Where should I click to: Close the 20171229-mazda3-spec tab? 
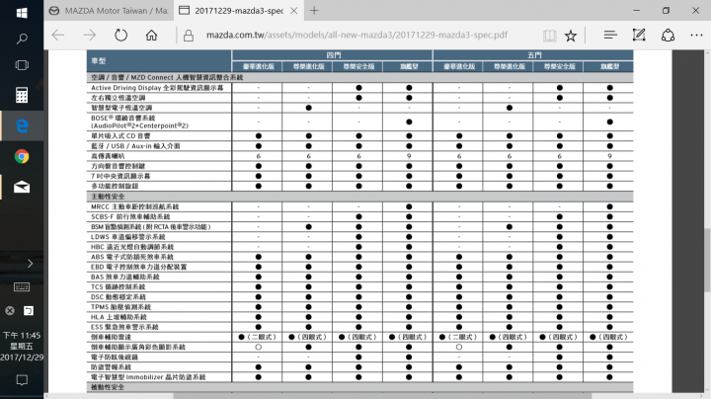click(x=294, y=11)
